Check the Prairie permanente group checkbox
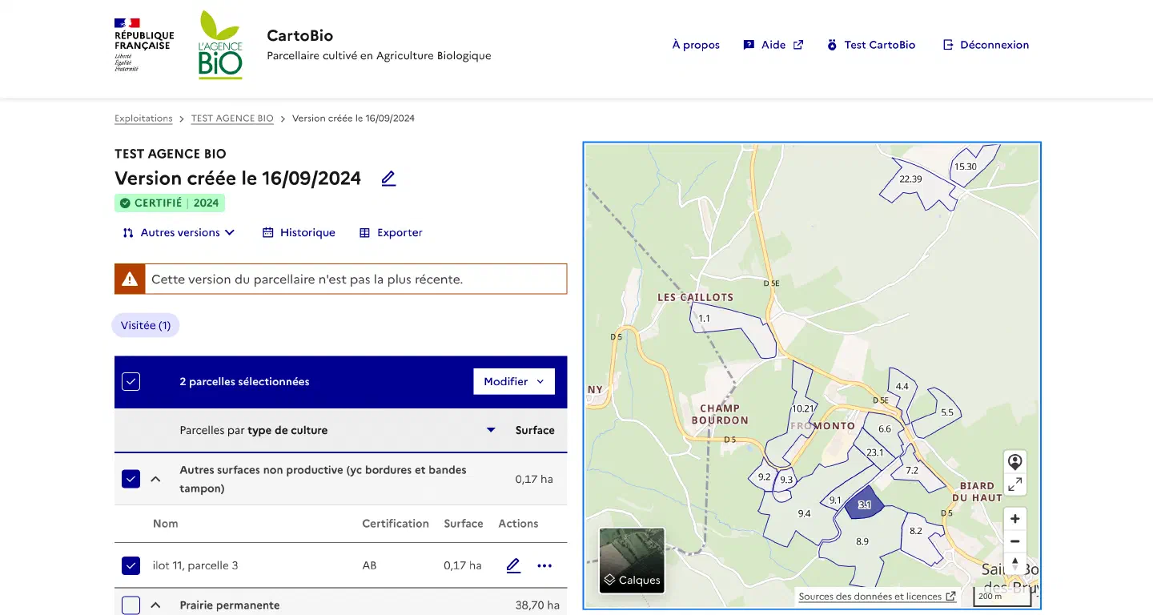Viewport: 1153px width, 615px height. [131, 605]
